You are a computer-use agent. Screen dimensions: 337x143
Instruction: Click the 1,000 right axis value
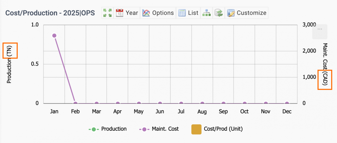(310, 77)
